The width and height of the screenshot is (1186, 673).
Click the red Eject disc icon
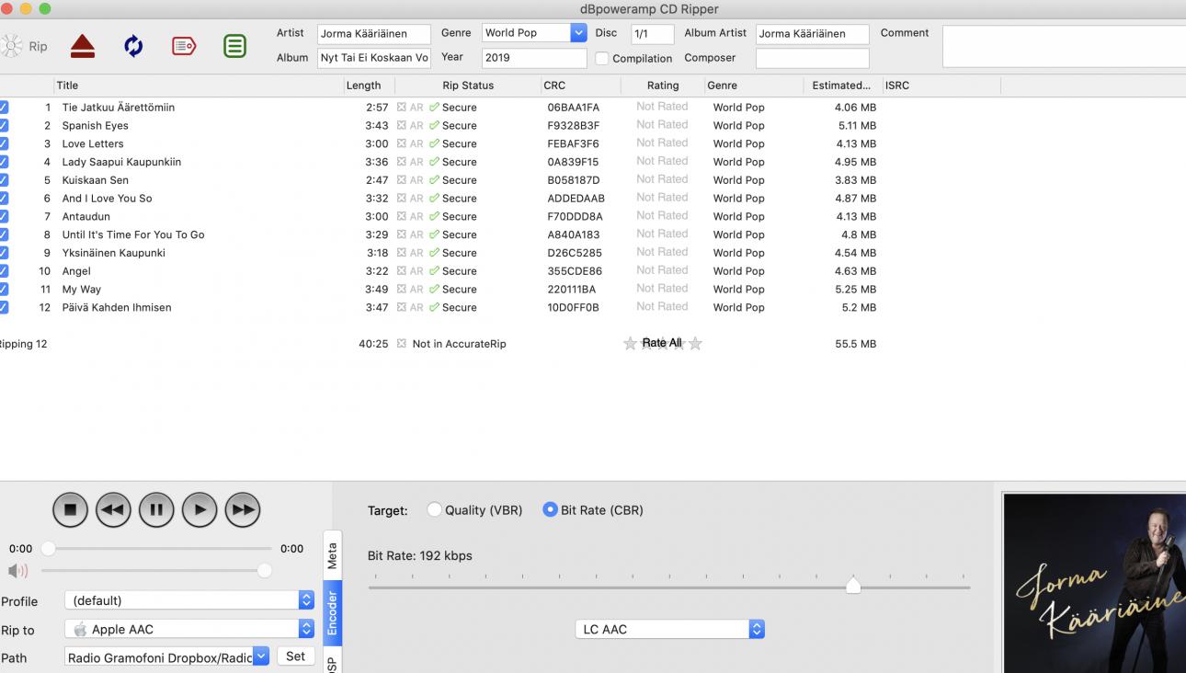83,46
